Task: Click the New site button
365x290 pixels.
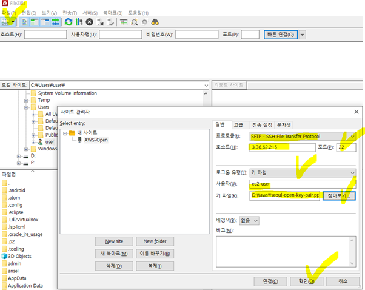Action: pyautogui.click(x=114, y=241)
